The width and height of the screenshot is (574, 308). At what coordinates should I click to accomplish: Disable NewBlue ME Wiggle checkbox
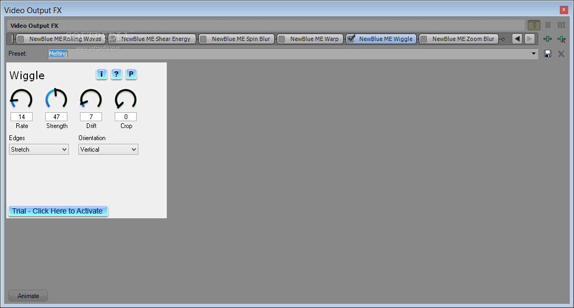pyautogui.click(x=351, y=39)
